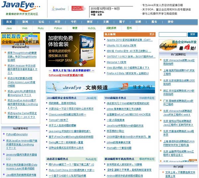This screenshot has height=178, width=199.
Task: Open the ie6, ie7, ie8 CSS HACK article
Action: tap(128, 114)
